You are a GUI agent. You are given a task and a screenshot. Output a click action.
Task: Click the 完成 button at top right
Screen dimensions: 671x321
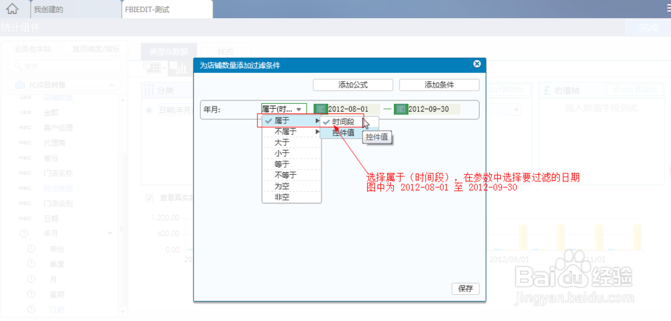648,27
